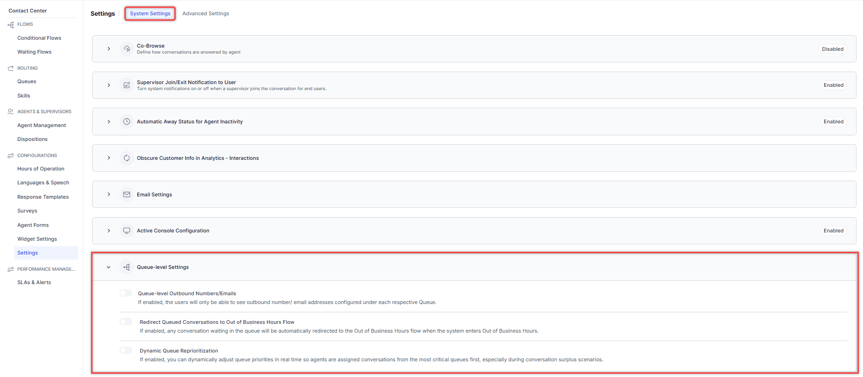Click the Active Console monitor icon

pos(127,231)
